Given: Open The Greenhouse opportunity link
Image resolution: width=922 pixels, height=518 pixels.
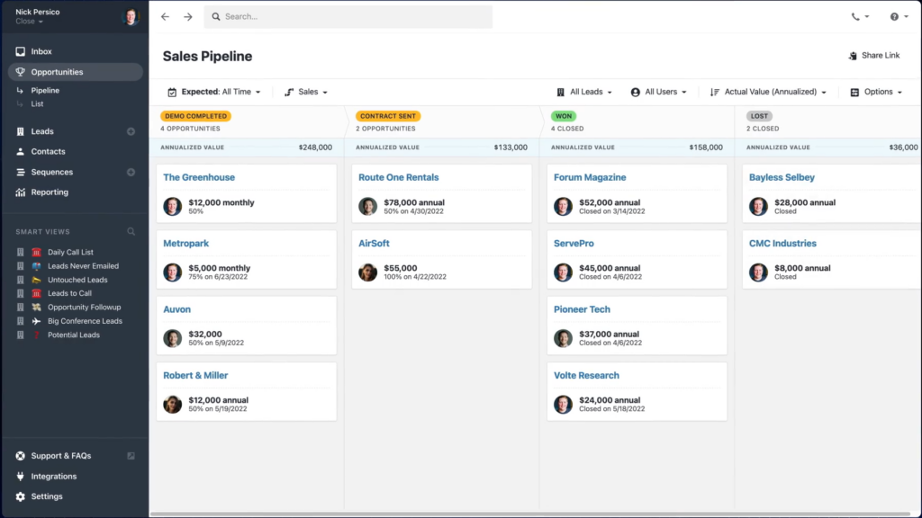Looking at the screenshot, I should pos(198,178).
